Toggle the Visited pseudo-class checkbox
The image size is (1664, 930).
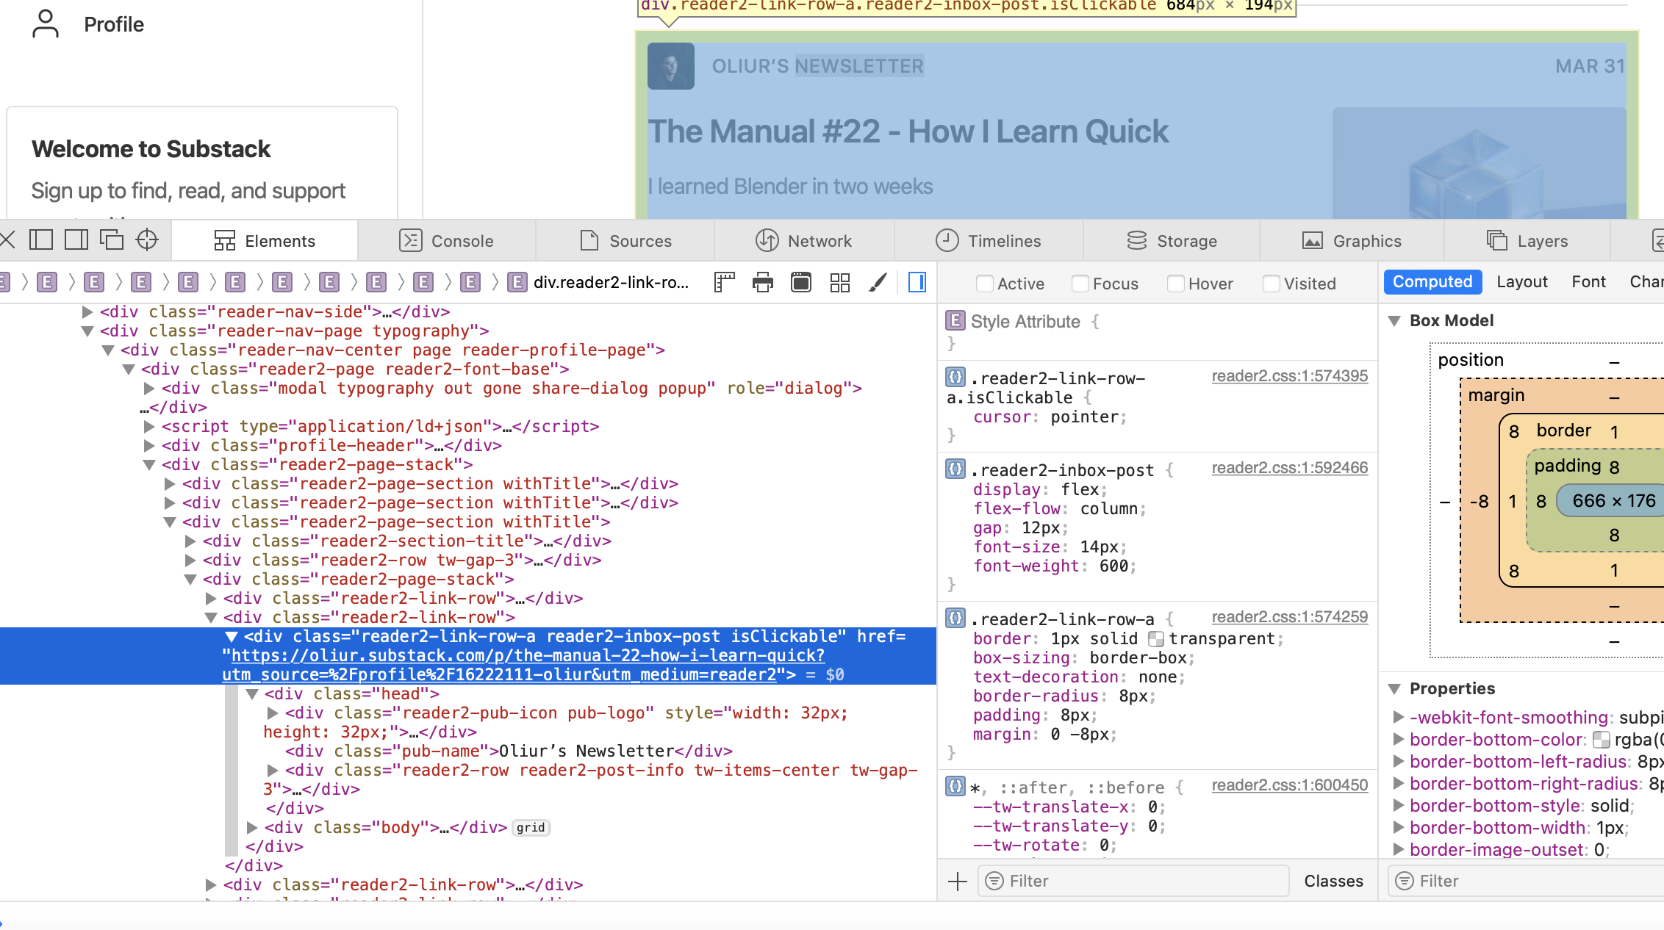1272,284
